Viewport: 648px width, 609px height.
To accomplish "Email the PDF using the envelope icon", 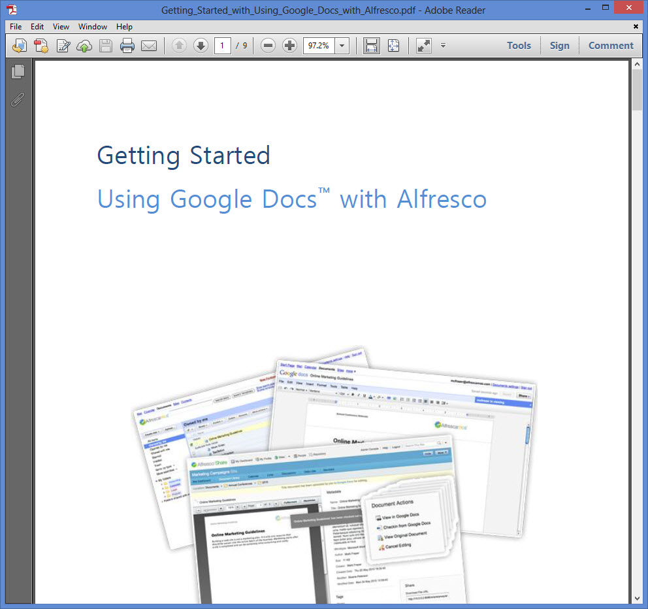I will tap(147, 46).
